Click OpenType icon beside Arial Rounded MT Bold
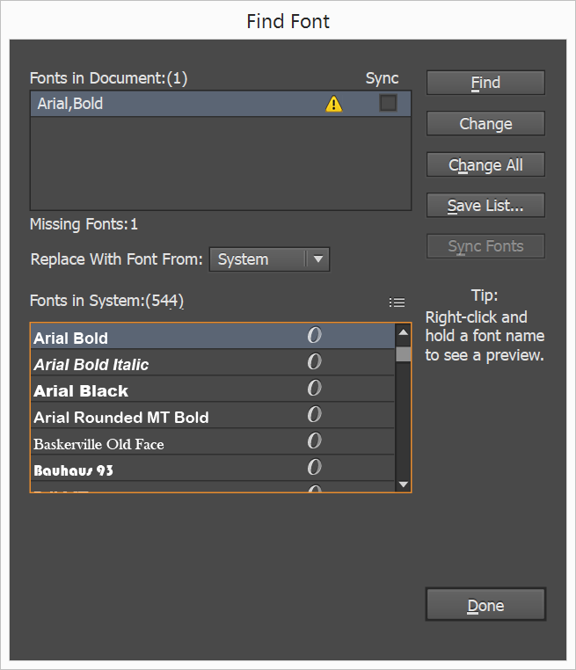The height and width of the screenshot is (670, 576). coord(314,416)
